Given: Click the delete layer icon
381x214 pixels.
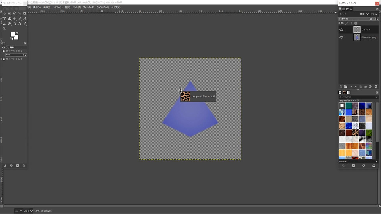Looking at the screenshot, I should 375,86.
